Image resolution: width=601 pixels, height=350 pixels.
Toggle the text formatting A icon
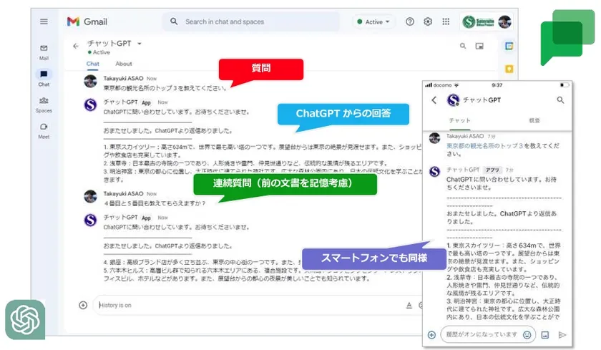tap(409, 305)
